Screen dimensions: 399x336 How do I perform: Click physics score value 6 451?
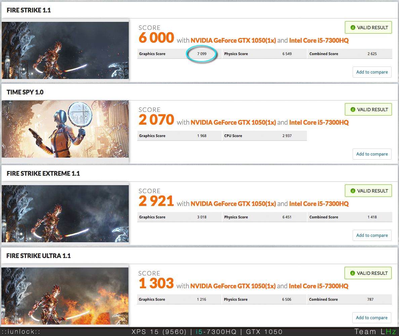(x=287, y=217)
